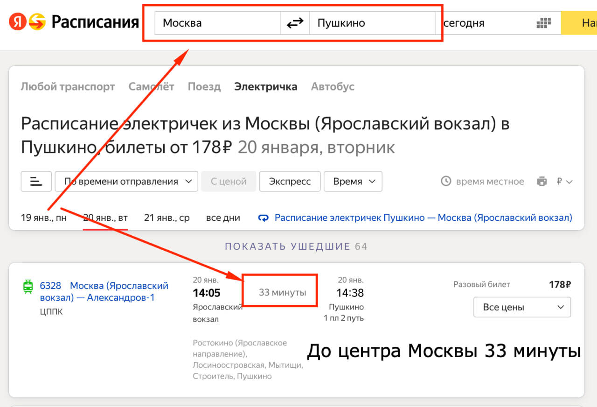
Task: Expand 'По времени отправления' sort dropdown
Action: [126, 182]
